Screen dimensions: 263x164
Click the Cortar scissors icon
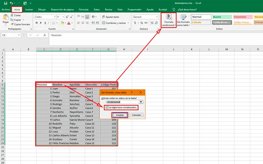click(x=12, y=15)
